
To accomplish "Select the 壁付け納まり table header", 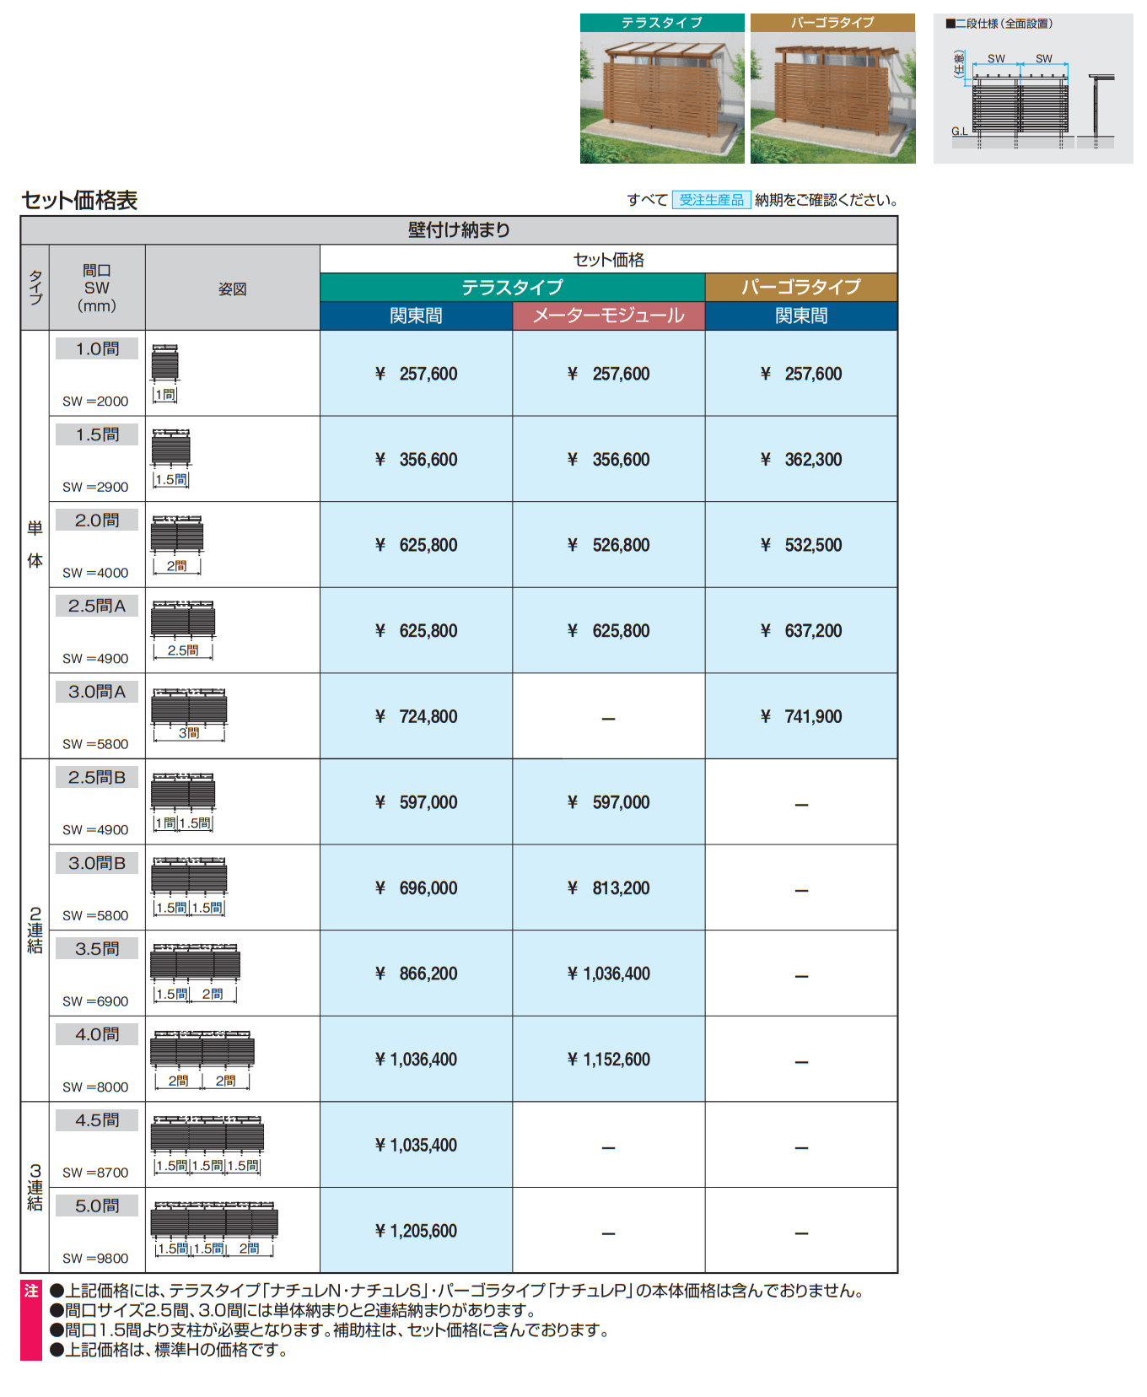I will (459, 230).
